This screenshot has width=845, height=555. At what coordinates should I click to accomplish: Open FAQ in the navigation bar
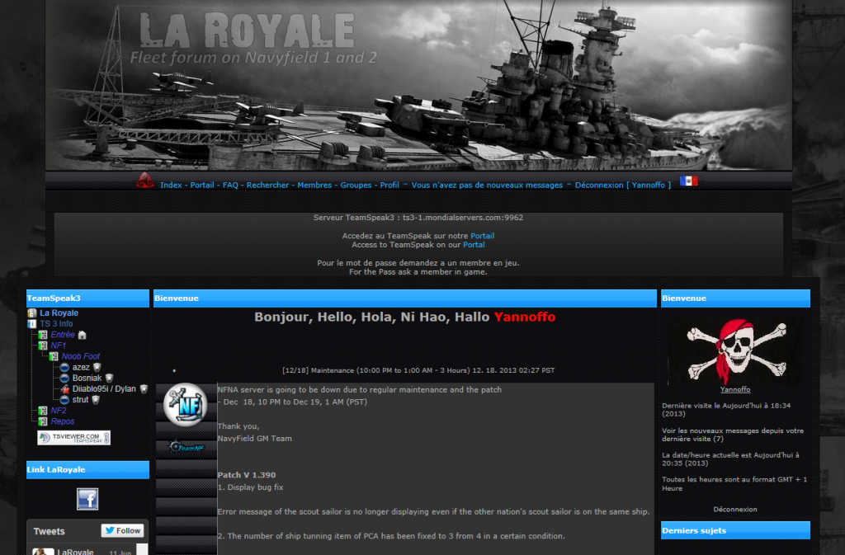pyautogui.click(x=230, y=185)
